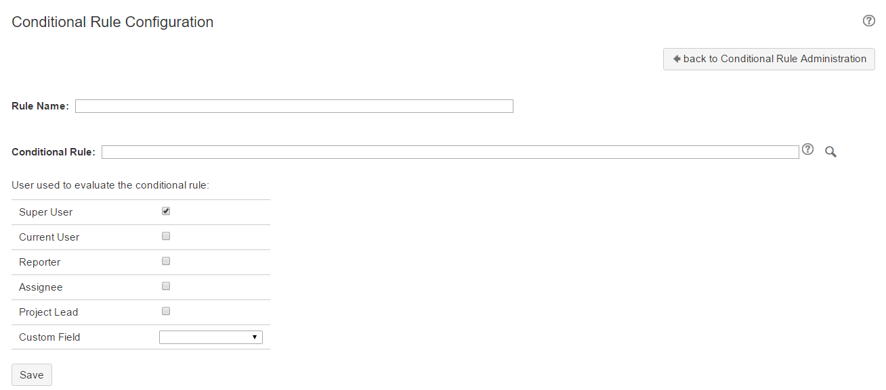886x390 pixels.
Task: Tick the Reporter checkbox
Action: [x=166, y=262]
